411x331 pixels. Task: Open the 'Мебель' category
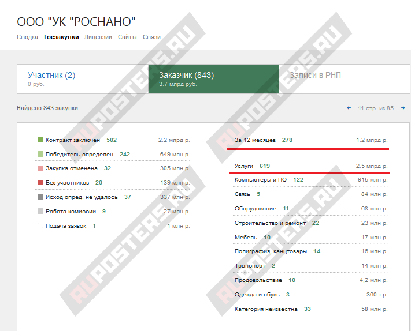[246, 238]
